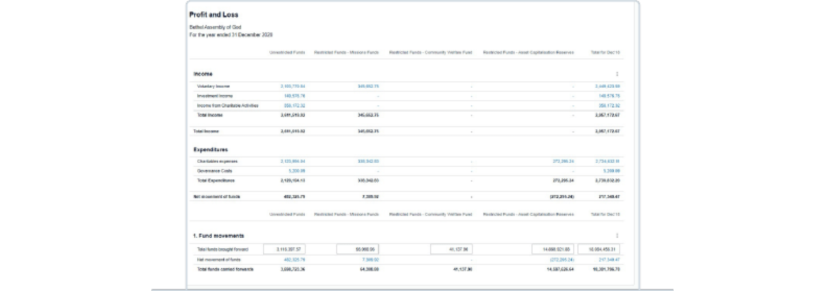This screenshot has height=291, width=825.
Task: Open Governance Costs total amount link
Action: (612, 171)
